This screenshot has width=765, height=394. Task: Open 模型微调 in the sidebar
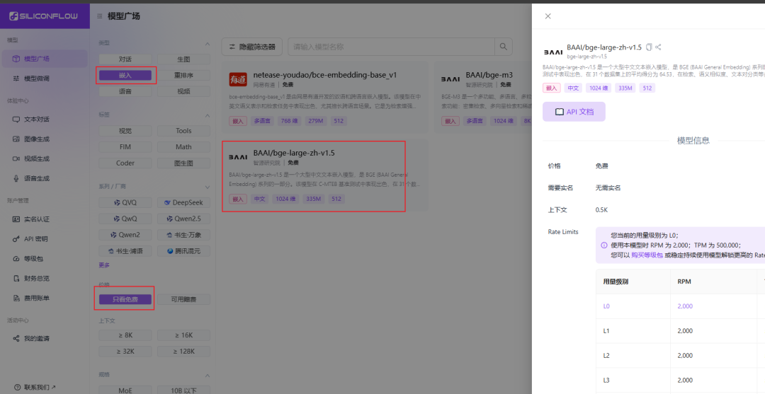[x=45, y=79]
